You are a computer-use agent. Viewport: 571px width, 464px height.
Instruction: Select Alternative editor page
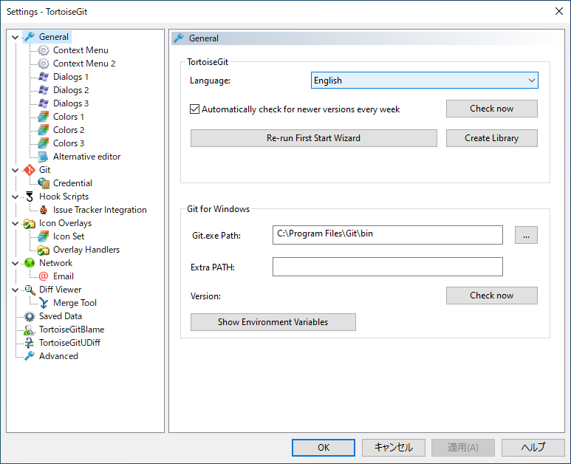click(86, 157)
